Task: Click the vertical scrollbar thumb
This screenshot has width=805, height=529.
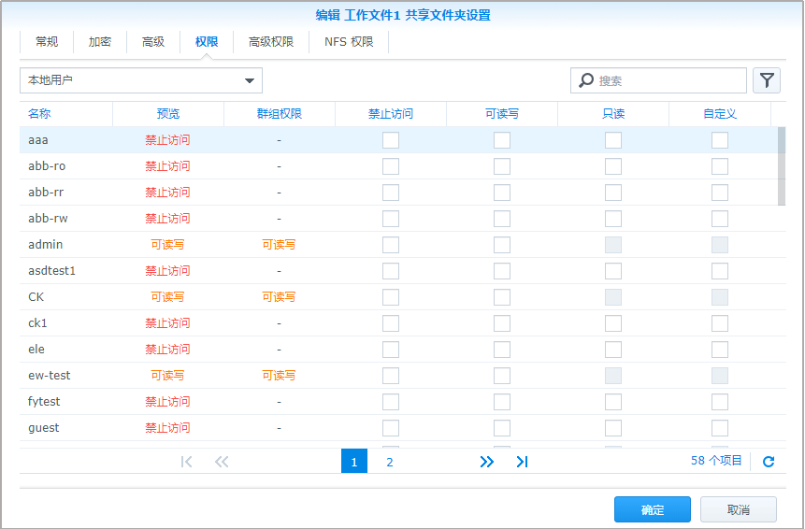Action: [x=782, y=166]
